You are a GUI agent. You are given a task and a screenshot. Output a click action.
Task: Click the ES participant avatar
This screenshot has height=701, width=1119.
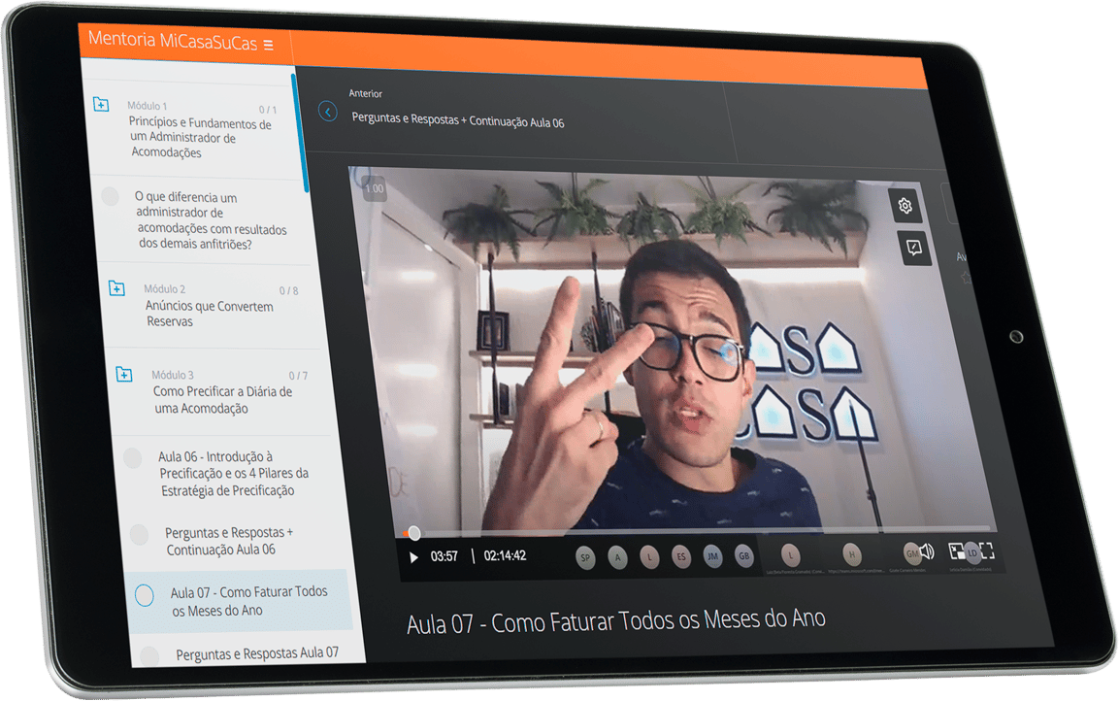tap(681, 556)
